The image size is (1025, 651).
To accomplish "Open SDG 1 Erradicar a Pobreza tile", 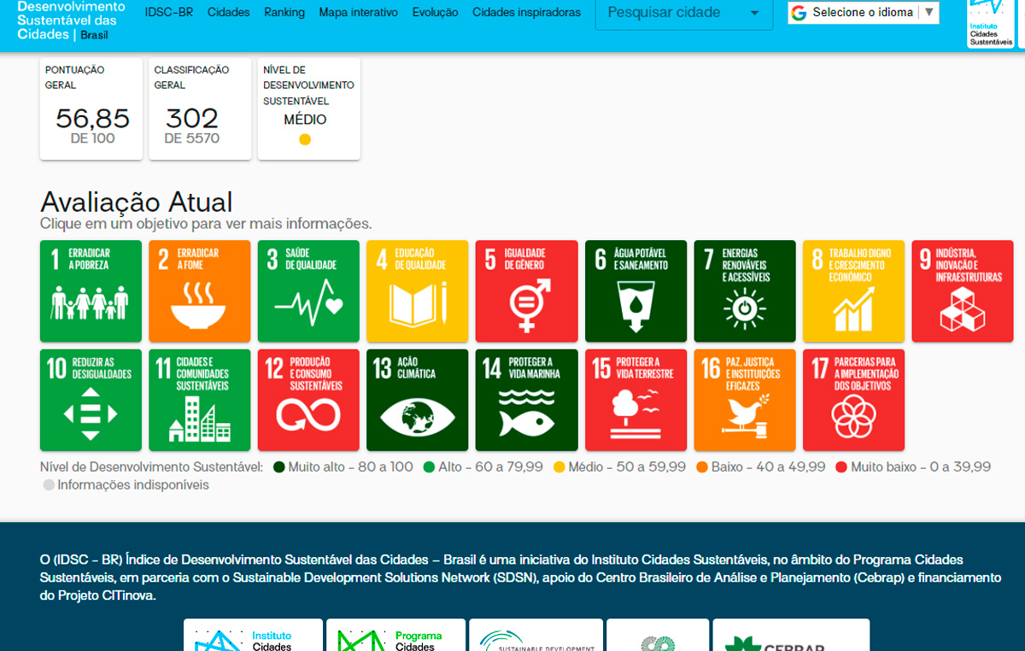I will coord(91,290).
